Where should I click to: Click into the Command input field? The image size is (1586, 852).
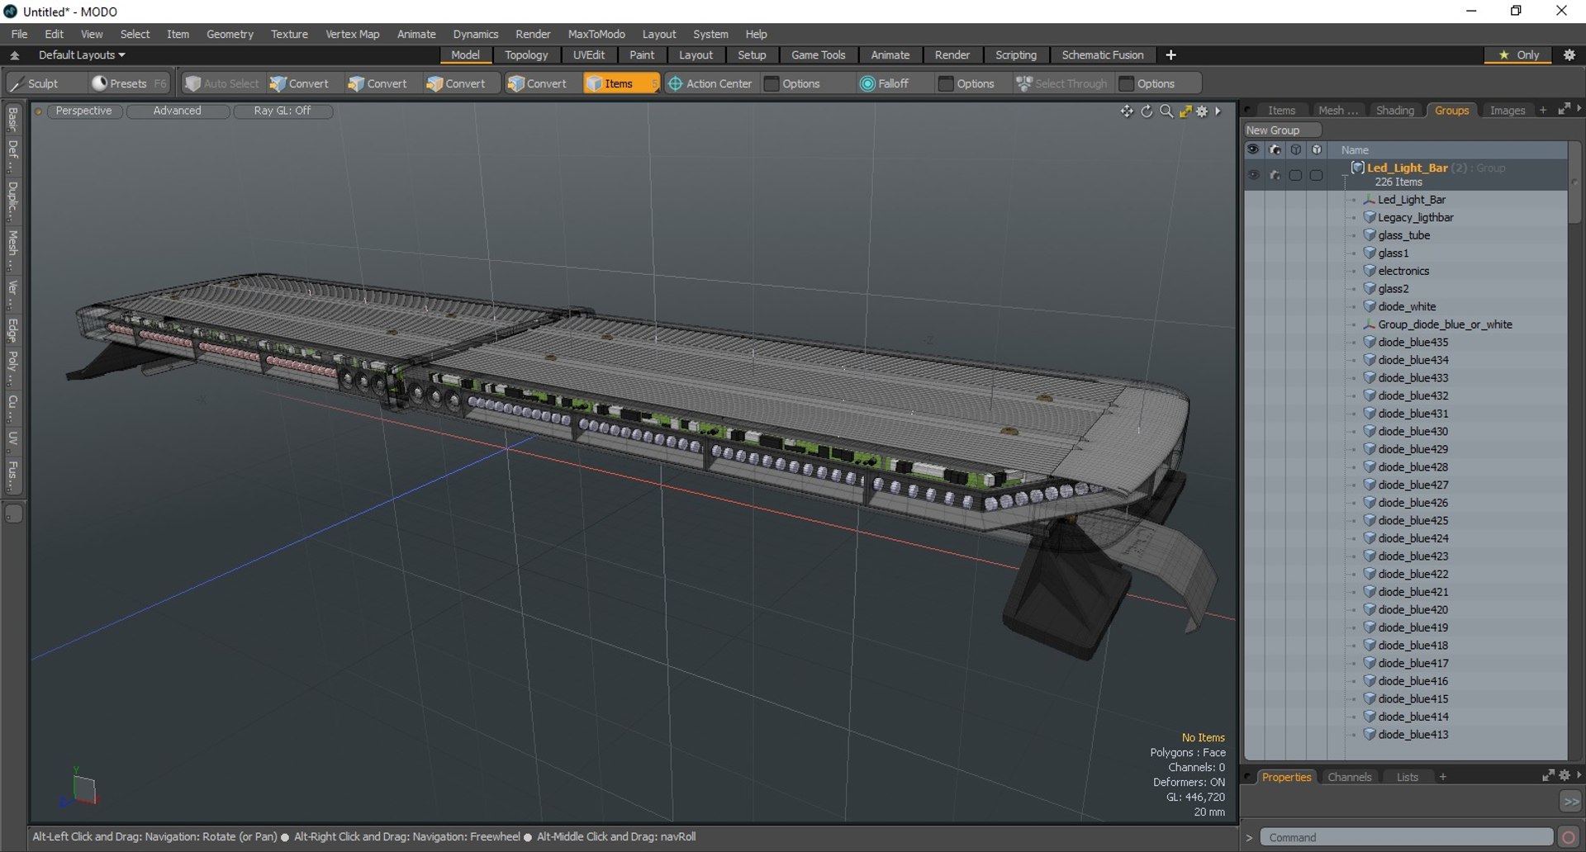click(x=1406, y=837)
